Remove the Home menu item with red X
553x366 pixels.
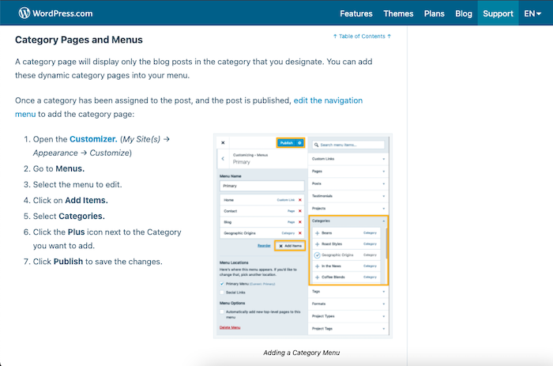tap(300, 200)
